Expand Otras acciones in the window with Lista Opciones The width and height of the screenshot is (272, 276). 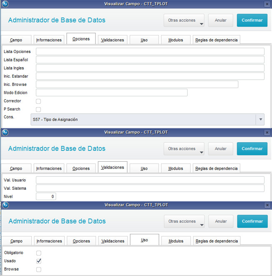(x=184, y=20)
